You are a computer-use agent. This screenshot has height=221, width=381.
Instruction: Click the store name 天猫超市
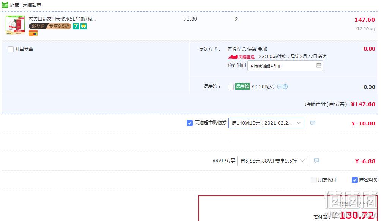[32, 5]
